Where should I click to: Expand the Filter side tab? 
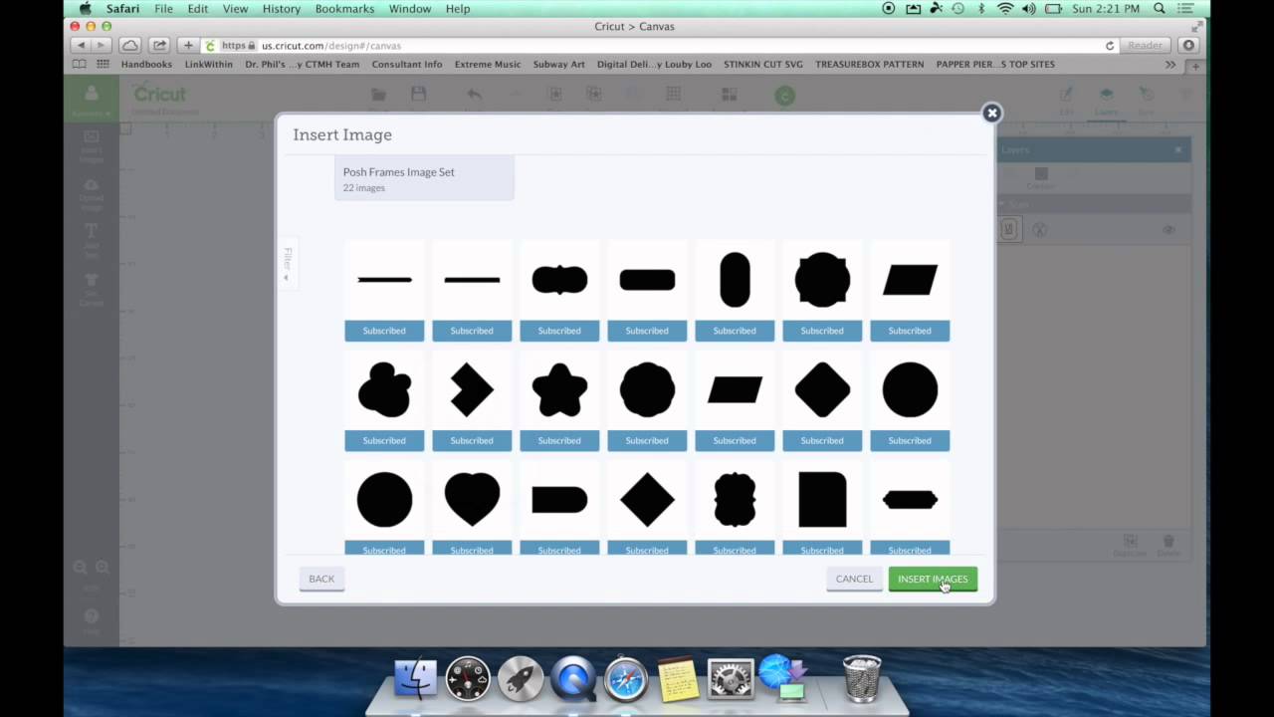[287, 263]
